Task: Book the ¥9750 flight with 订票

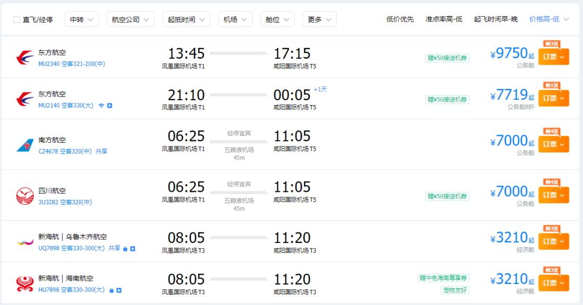Action: 553,57
